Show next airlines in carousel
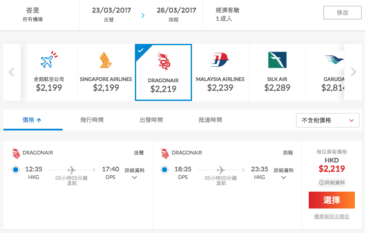 pyautogui.click(x=353, y=72)
